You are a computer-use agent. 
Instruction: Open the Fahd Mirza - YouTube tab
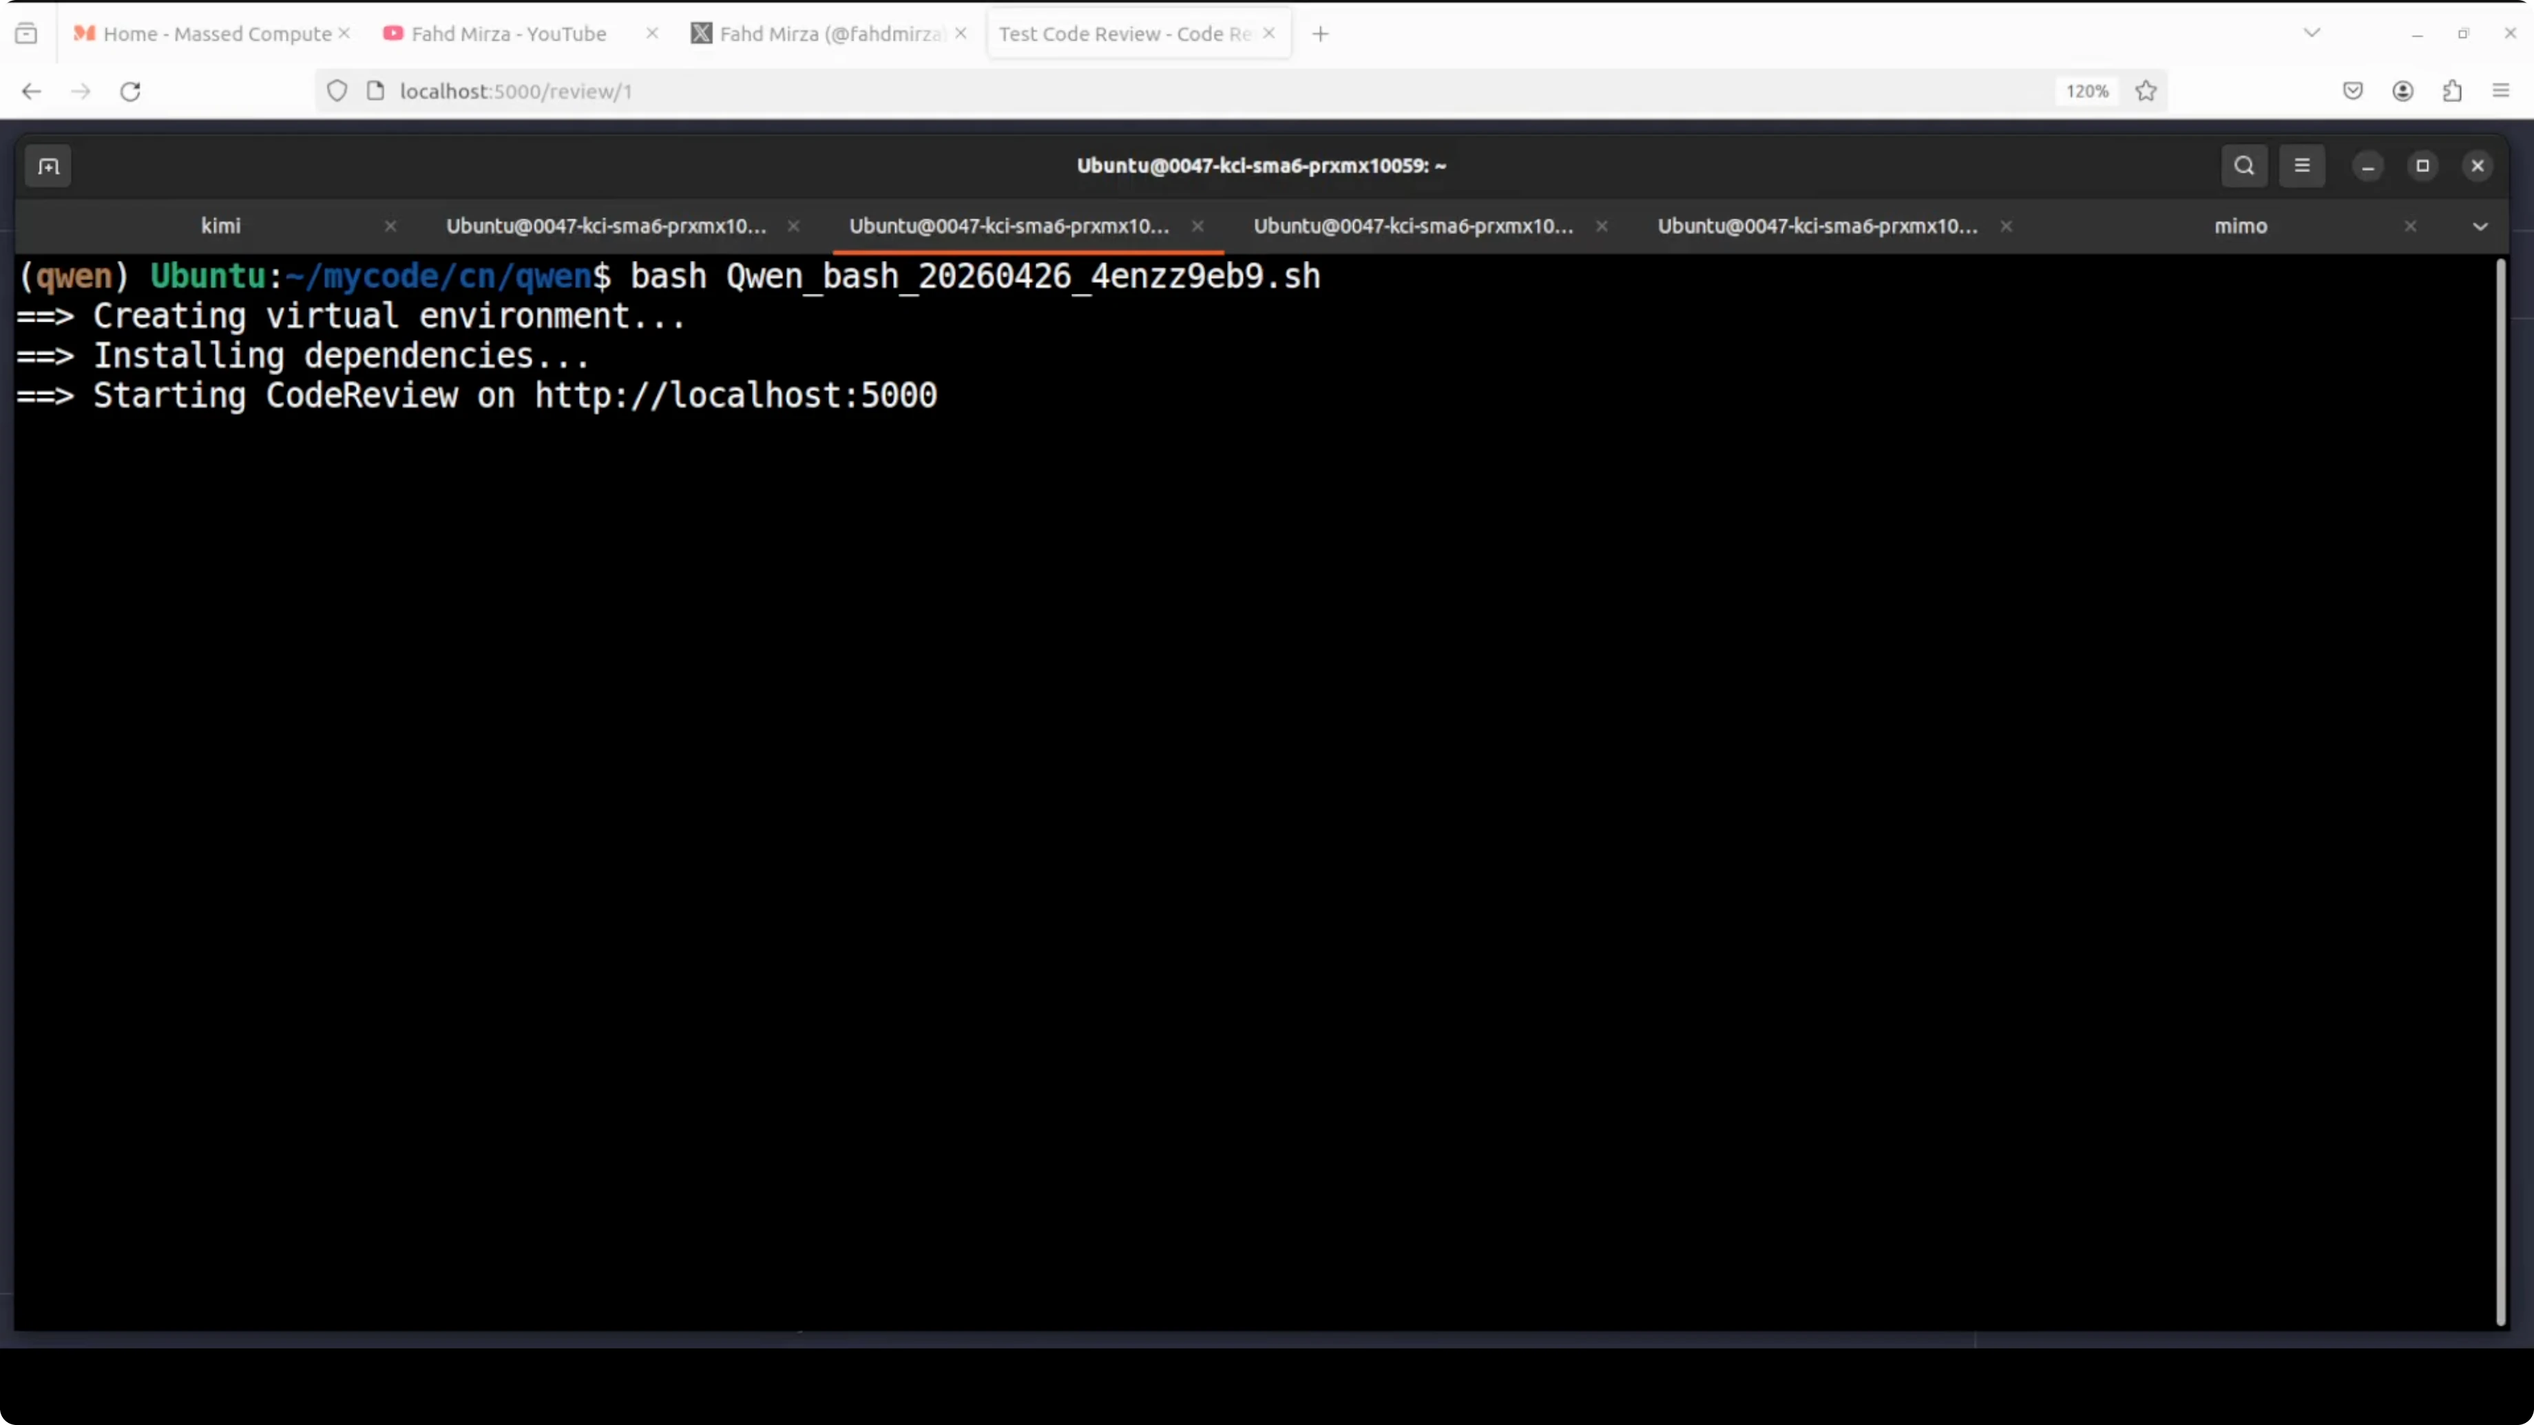click(x=507, y=34)
